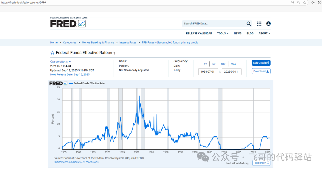This screenshot has width=322, height=170.
Task: Open the apps grid menu icon
Action: point(259,24)
